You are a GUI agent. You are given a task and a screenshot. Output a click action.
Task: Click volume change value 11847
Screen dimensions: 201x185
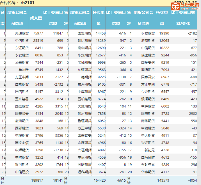(58, 33)
